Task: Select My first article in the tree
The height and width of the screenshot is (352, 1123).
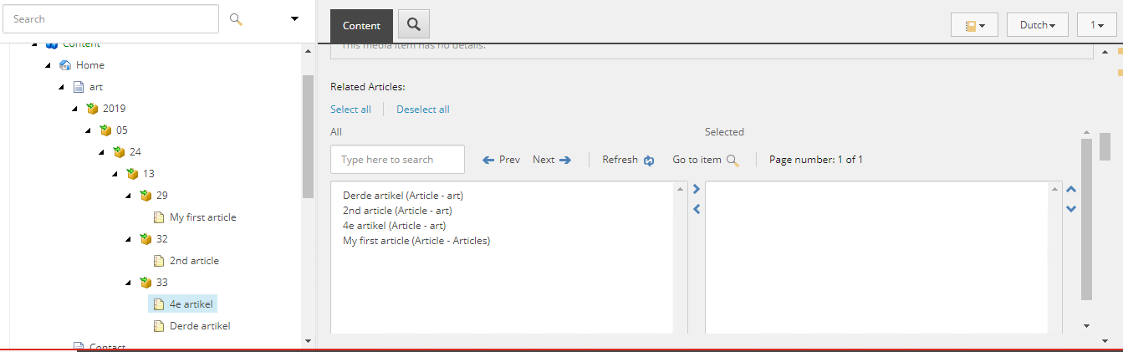Action: (202, 217)
